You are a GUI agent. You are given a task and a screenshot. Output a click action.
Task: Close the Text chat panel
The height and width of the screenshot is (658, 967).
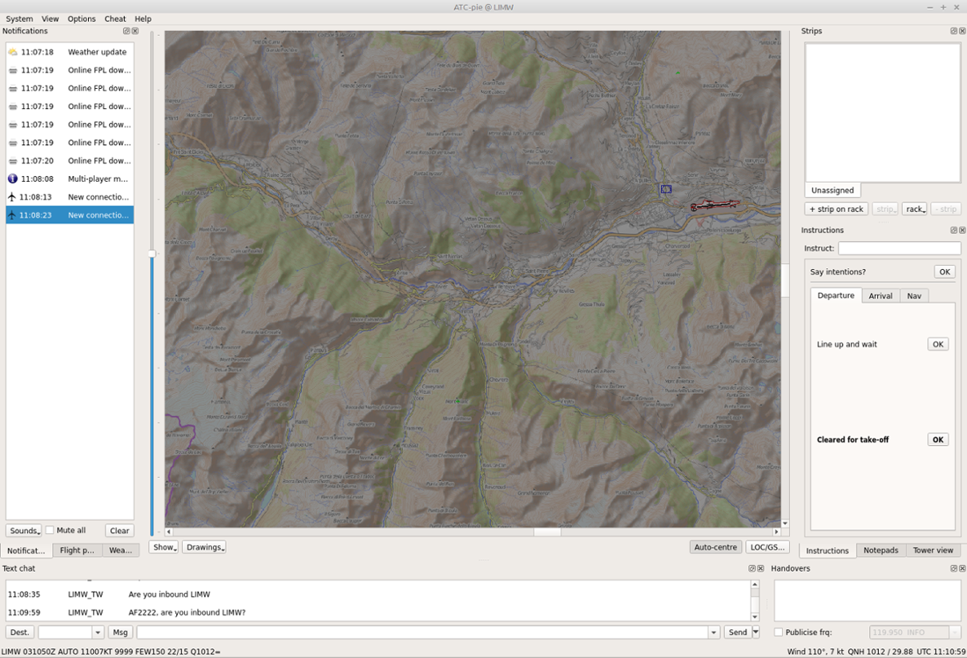(760, 568)
